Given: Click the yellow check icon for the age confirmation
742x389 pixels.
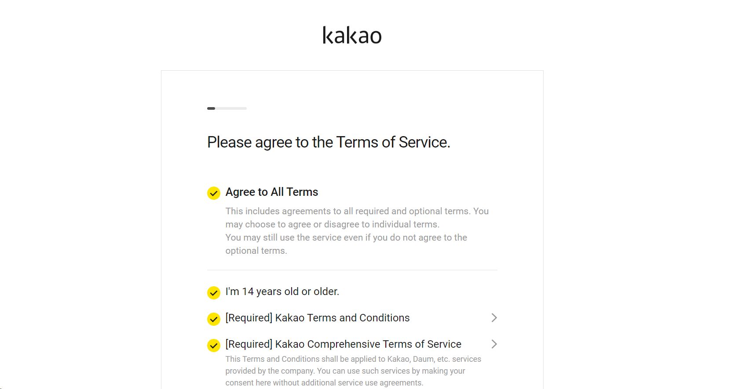Looking at the screenshot, I should (x=213, y=293).
